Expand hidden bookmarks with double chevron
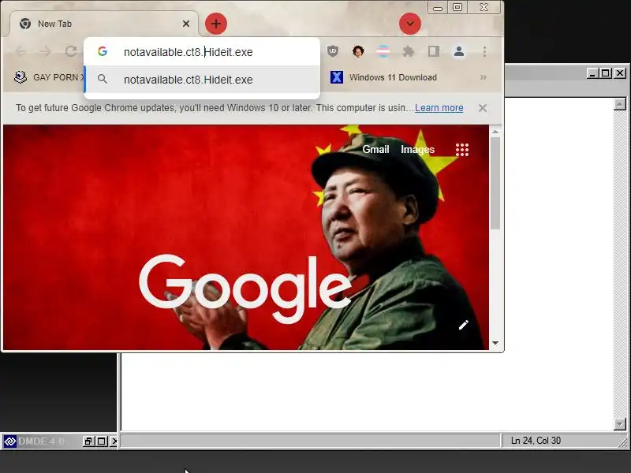The width and height of the screenshot is (631, 473). (x=484, y=77)
